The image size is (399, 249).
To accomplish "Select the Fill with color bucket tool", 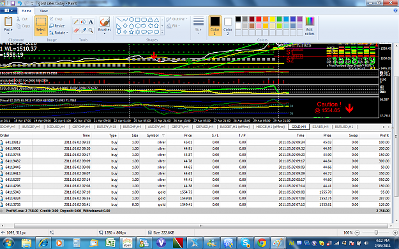I will (83, 22).
